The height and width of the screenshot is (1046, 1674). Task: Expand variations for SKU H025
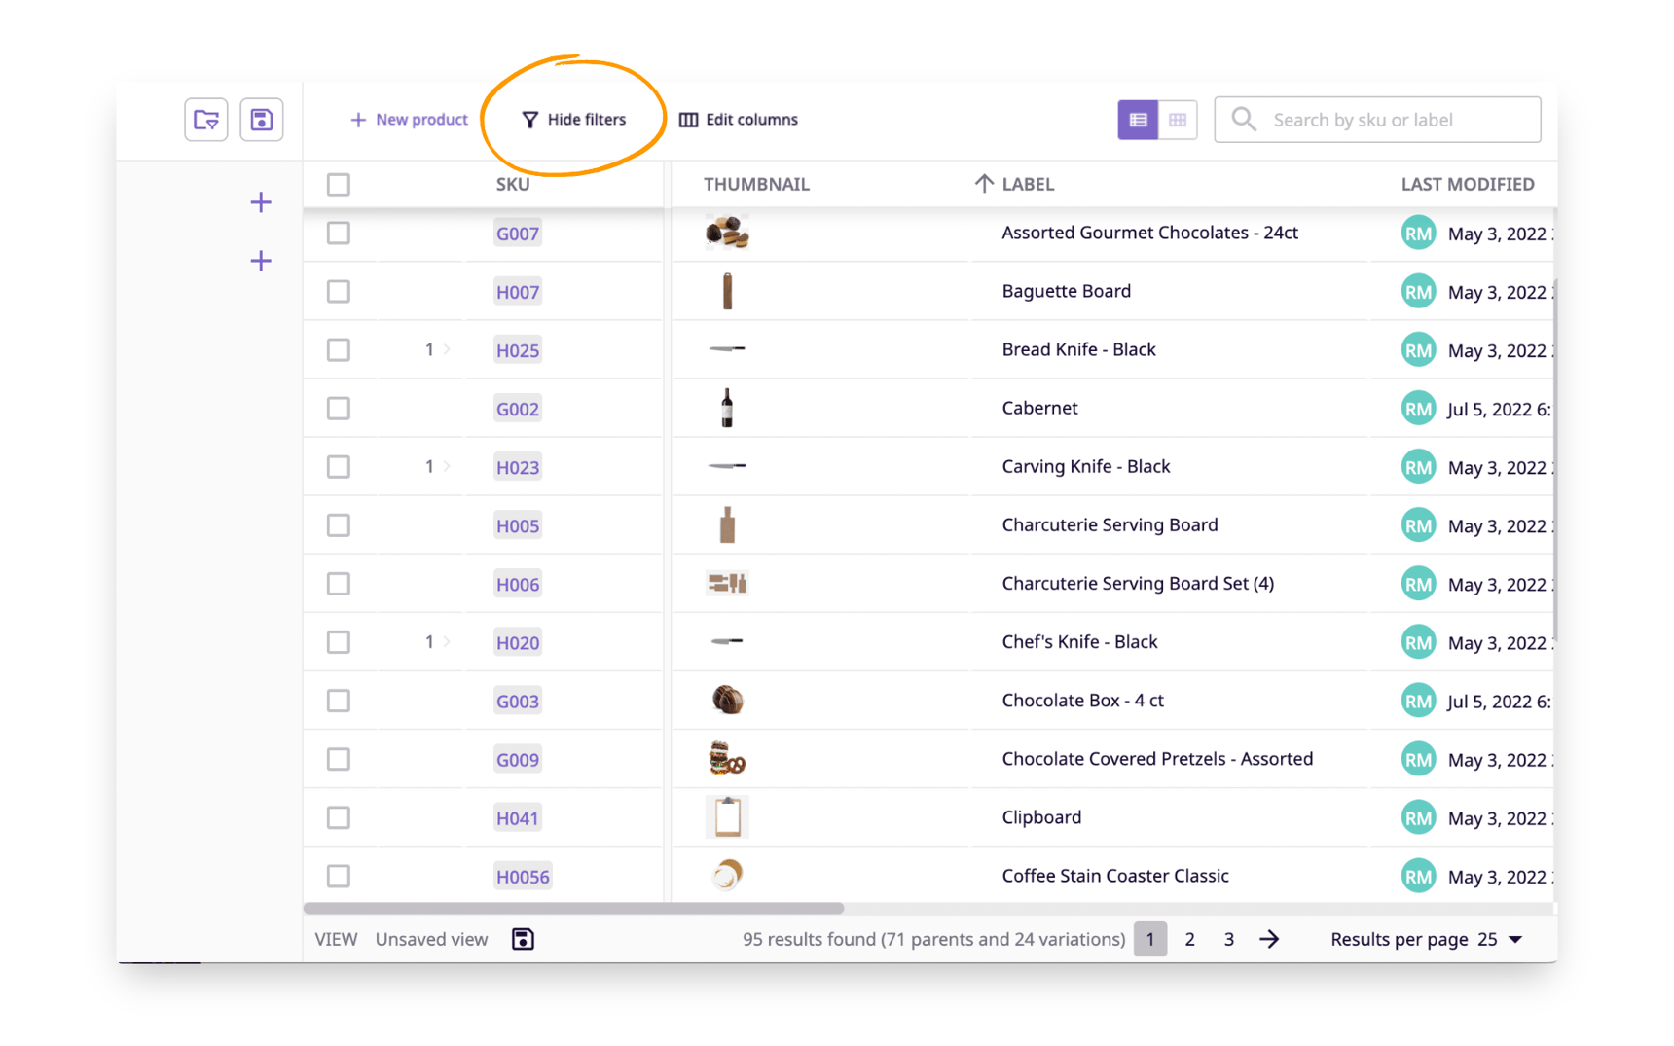[447, 349]
